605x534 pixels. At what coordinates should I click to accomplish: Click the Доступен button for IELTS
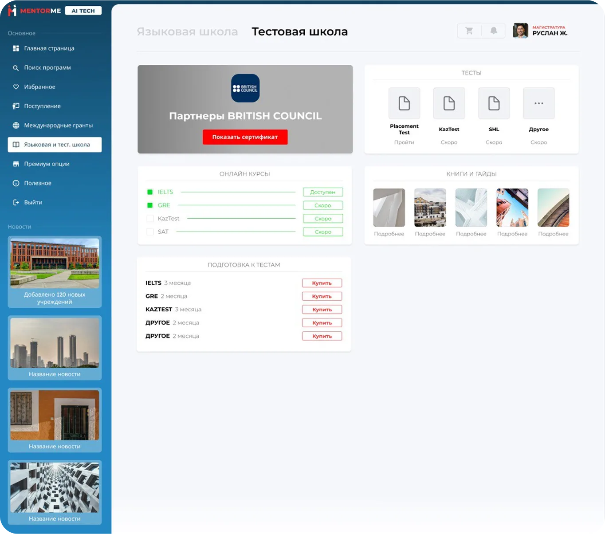tap(323, 192)
